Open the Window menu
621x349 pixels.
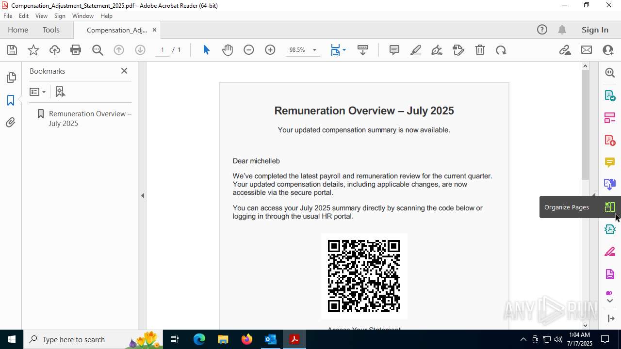pos(83,16)
